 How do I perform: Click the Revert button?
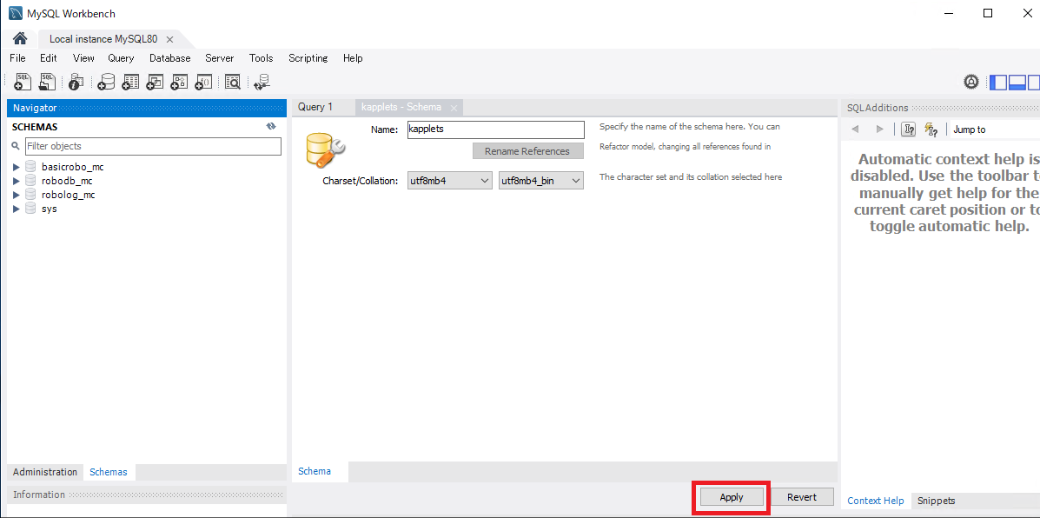click(x=802, y=497)
